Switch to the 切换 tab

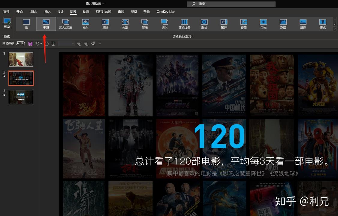click(x=73, y=12)
